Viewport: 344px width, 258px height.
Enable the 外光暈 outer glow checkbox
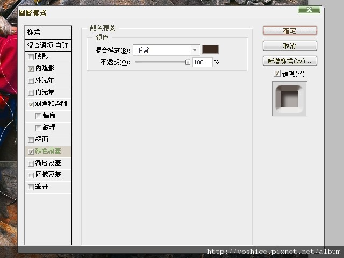point(31,81)
